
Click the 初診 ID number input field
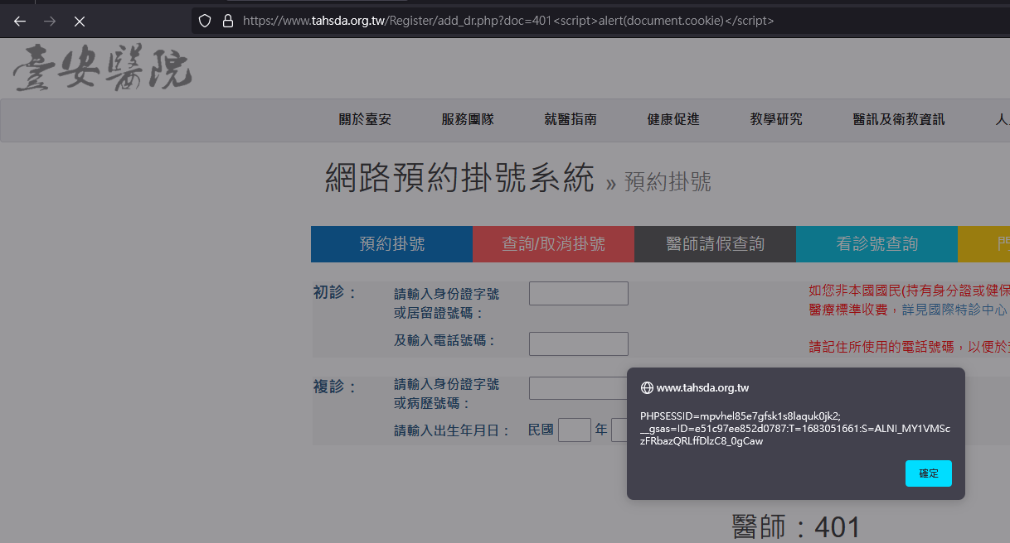pos(579,293)
